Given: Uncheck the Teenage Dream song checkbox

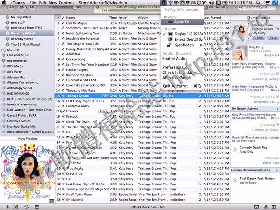Looking at the screenshot, I should point(63,96).
